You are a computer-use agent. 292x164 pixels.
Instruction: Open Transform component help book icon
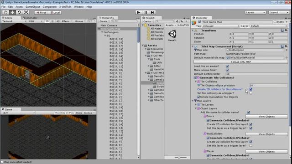(282, 31)
